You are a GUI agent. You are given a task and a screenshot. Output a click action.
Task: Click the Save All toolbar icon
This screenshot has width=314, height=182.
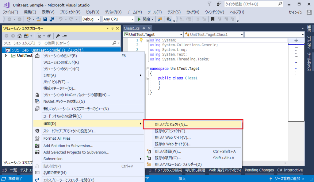[x=52, y=19]
